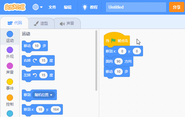This screenshot has height=117, width=185.
Task: Click the 15 value in 右转 block
Action: tap(44, 60)
